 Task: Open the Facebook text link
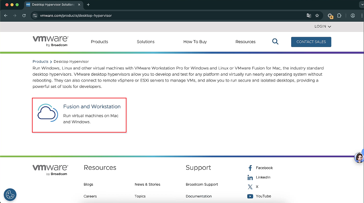pyautogui.click(x=264, y=168)
